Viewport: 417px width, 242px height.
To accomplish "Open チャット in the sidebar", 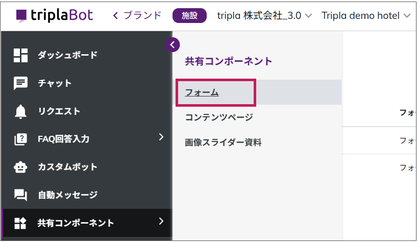I will (x=55, y=83).
